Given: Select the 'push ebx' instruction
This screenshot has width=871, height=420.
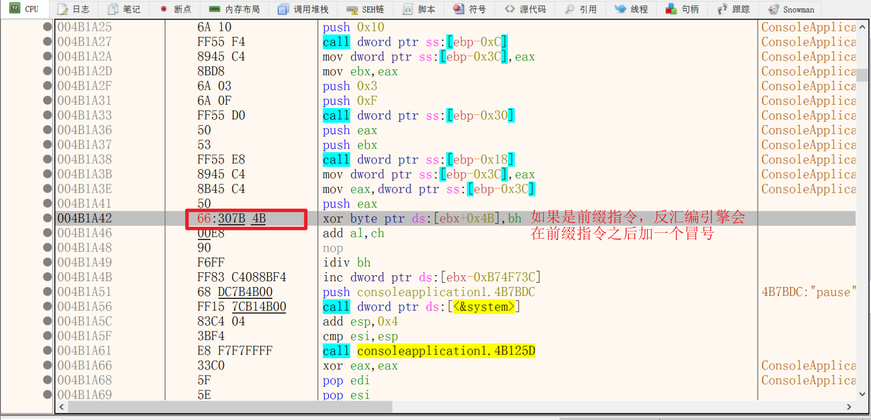Looking at the screenshot, I should pyautogui.click(x=350, y=145).
